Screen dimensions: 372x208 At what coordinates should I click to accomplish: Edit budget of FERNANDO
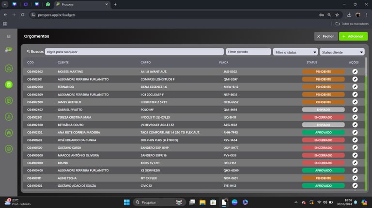tap(355, 87)
